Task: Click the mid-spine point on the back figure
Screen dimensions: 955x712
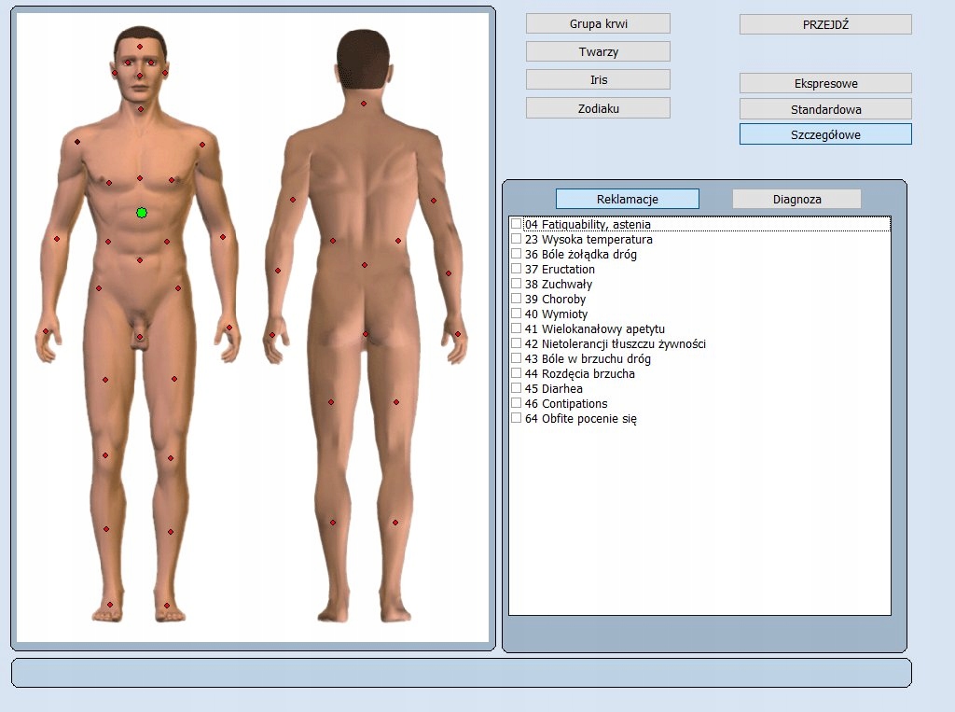Action: coord(364,265)
